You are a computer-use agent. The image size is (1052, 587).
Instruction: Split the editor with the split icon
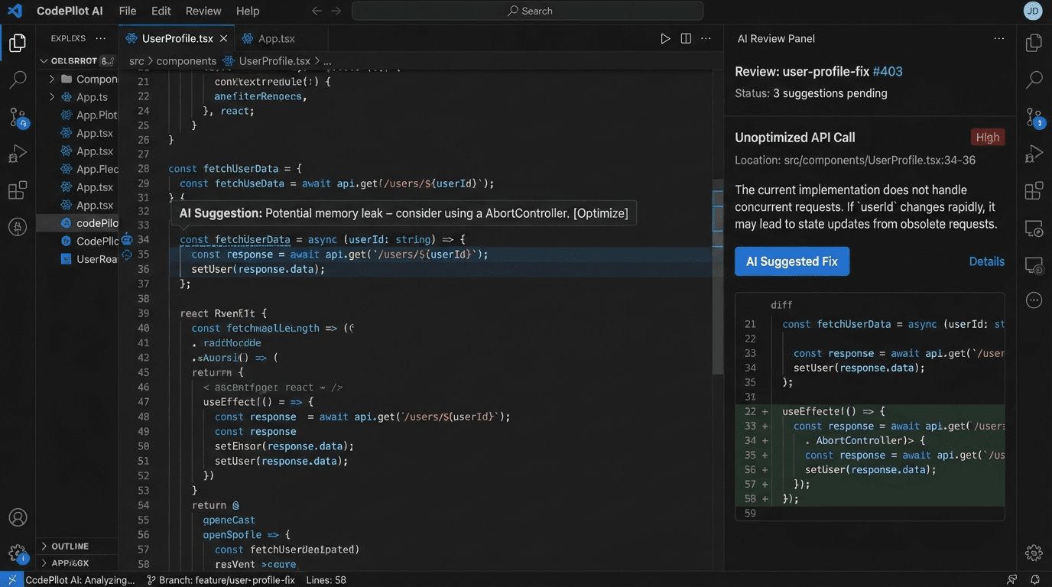[x=686, y=38]
